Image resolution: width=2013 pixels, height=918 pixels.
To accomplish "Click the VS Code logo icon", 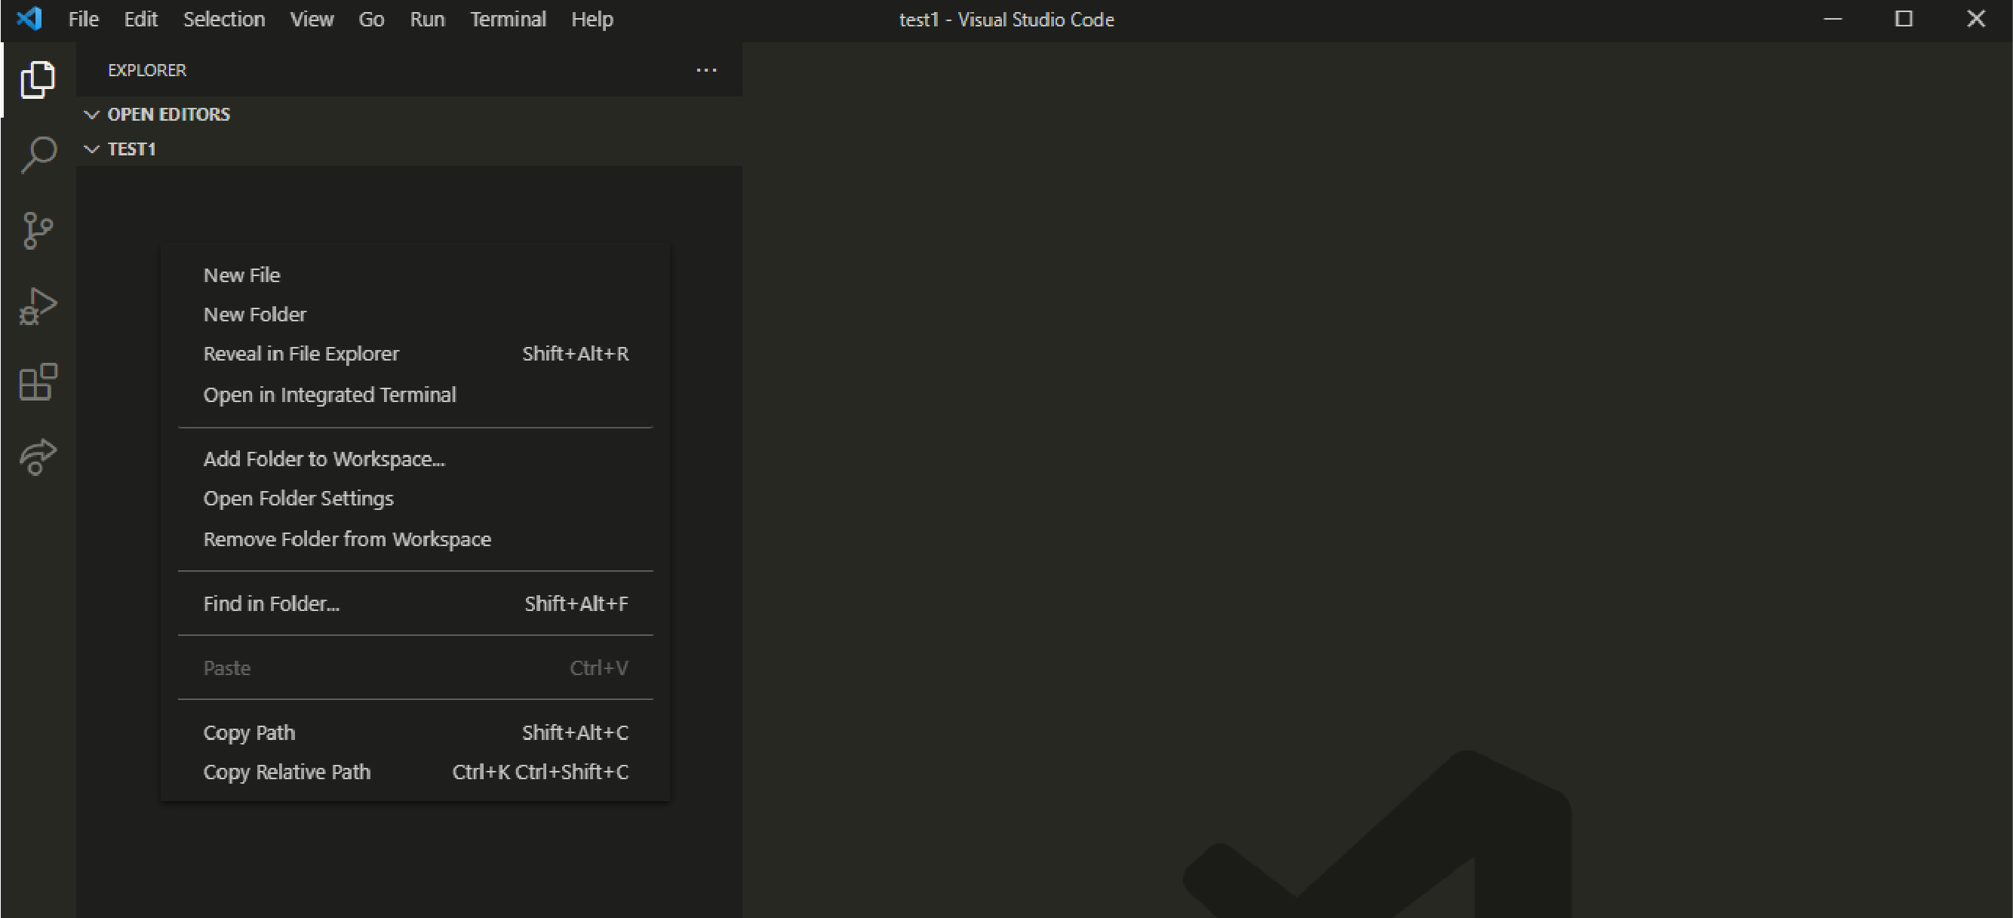I will (29, 19).
